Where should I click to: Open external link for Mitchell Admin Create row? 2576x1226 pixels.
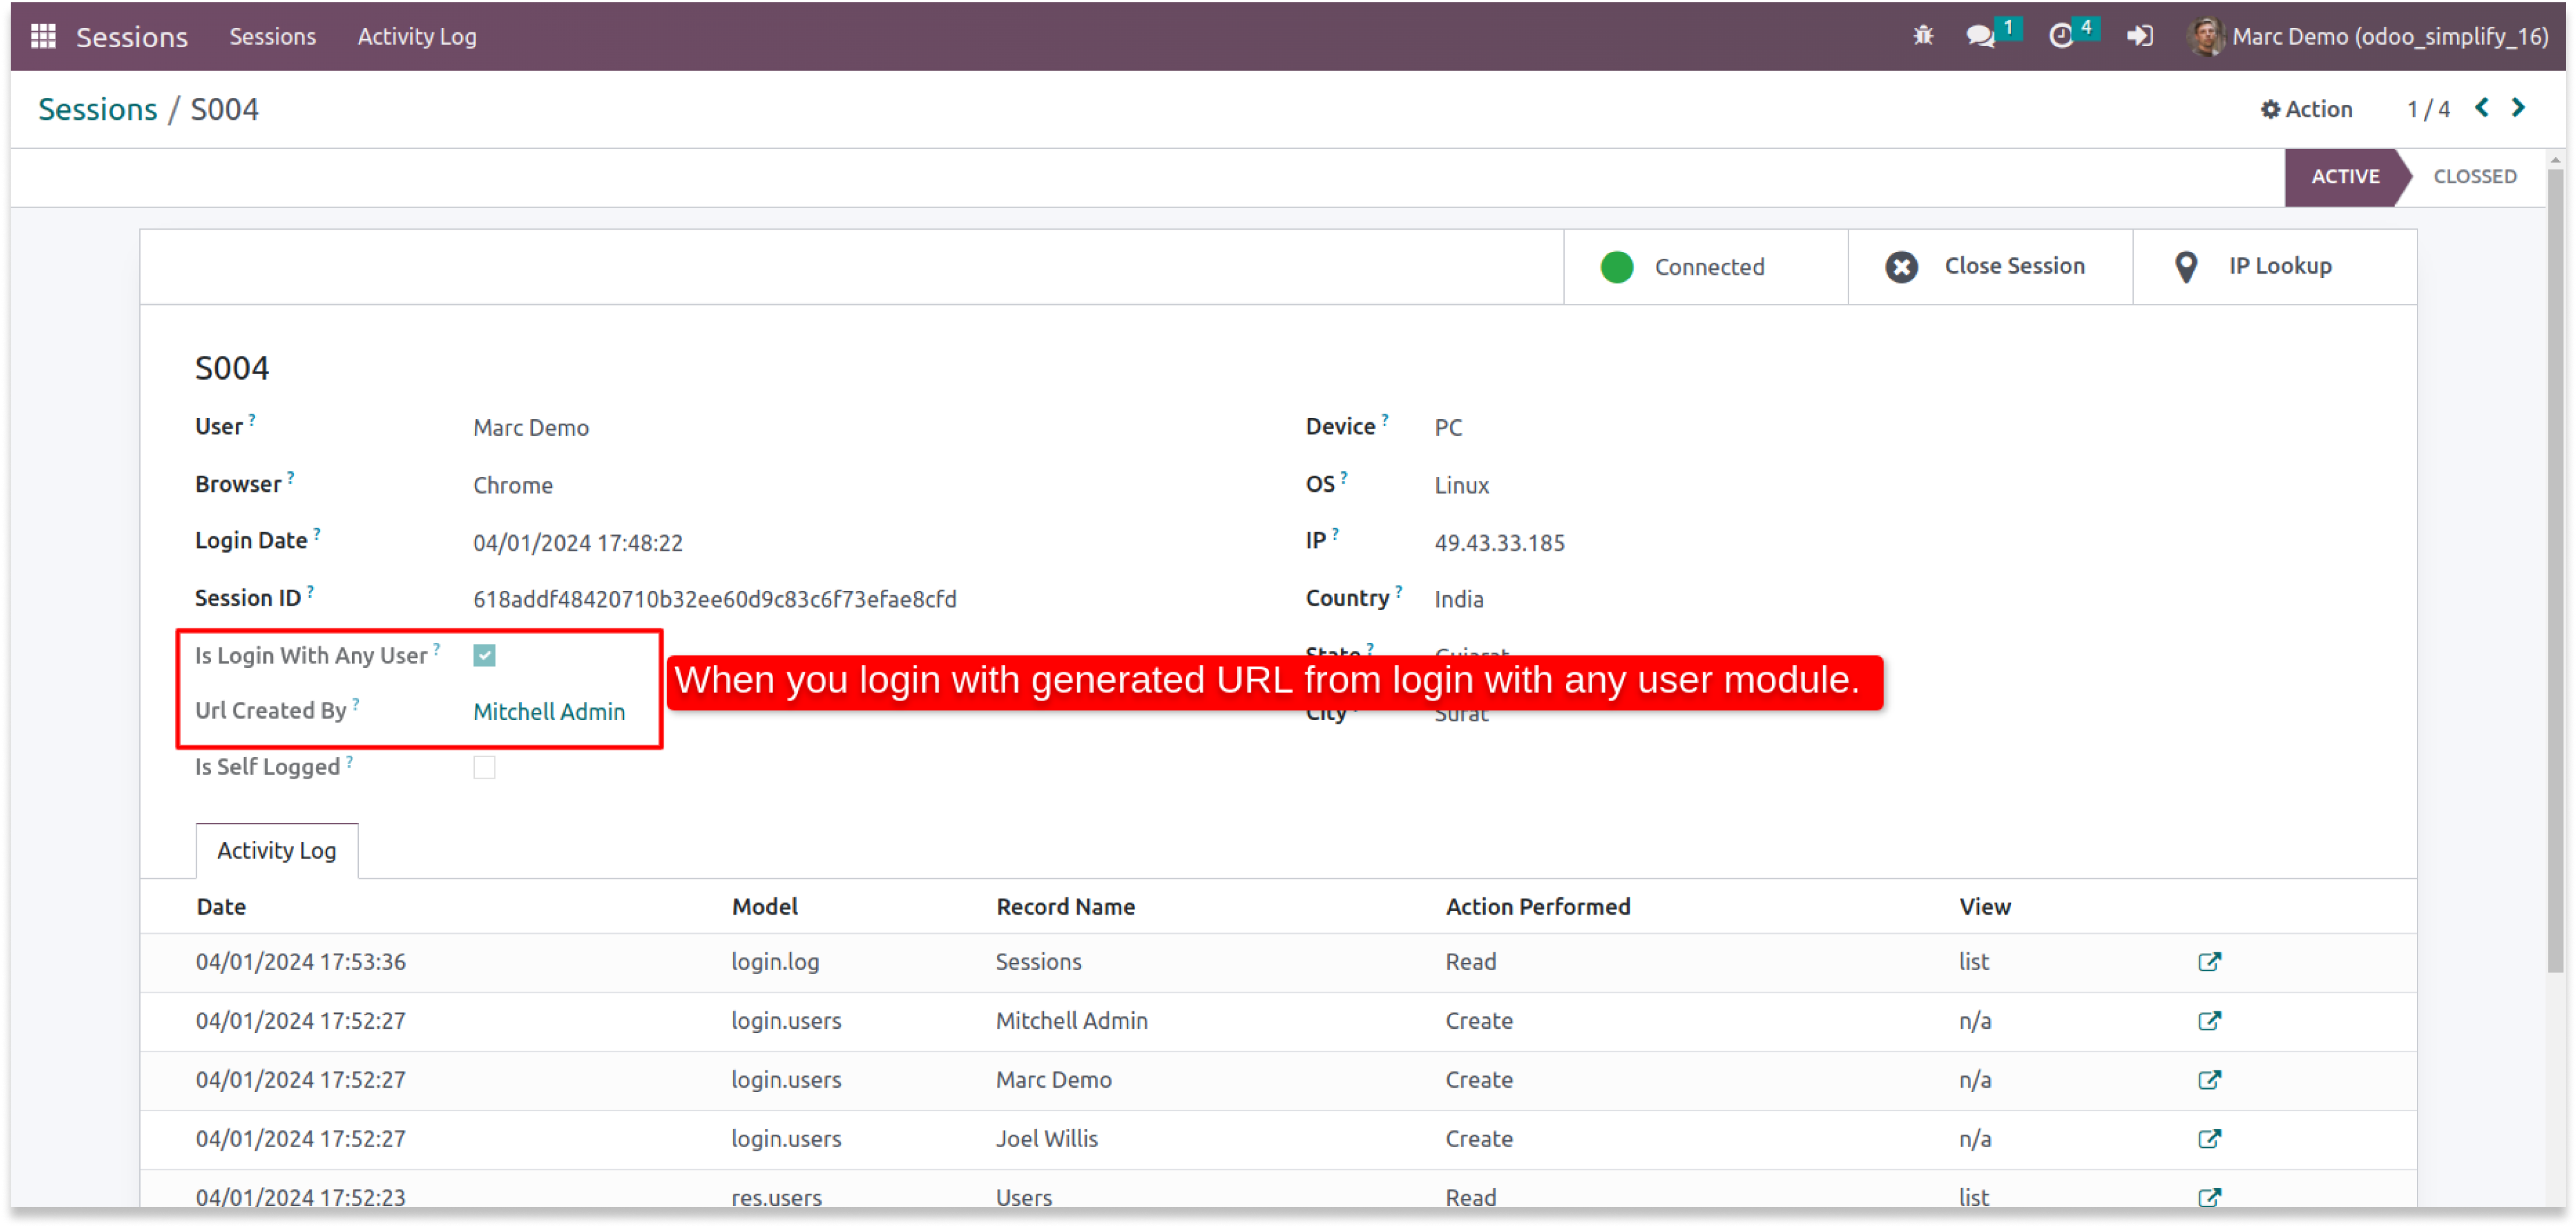[x=2209, y=1021]
